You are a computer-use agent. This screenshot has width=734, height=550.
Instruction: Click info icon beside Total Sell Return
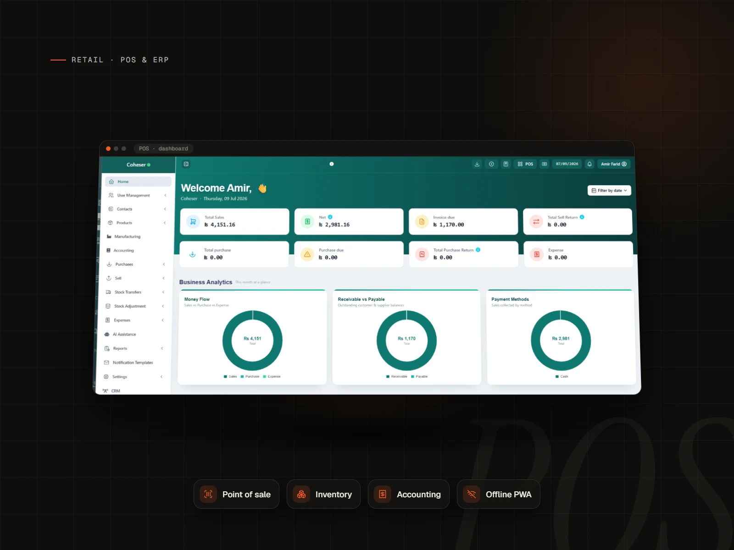(582, 217)
